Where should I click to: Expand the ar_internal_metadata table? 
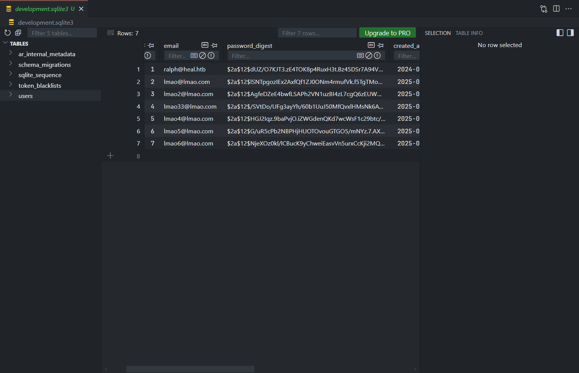(11, 53)
